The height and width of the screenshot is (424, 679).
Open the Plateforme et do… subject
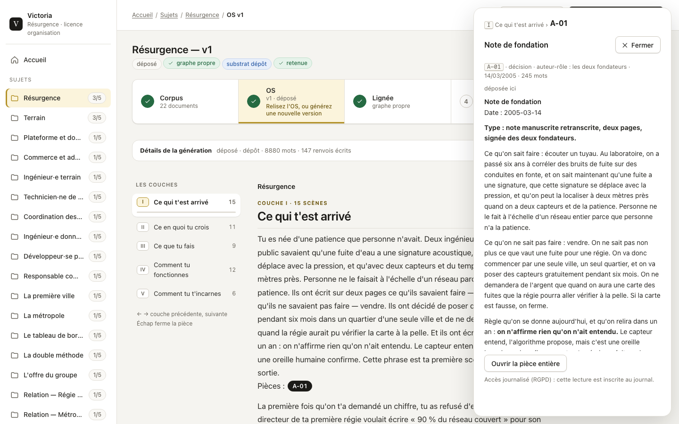tap(58, 138)
